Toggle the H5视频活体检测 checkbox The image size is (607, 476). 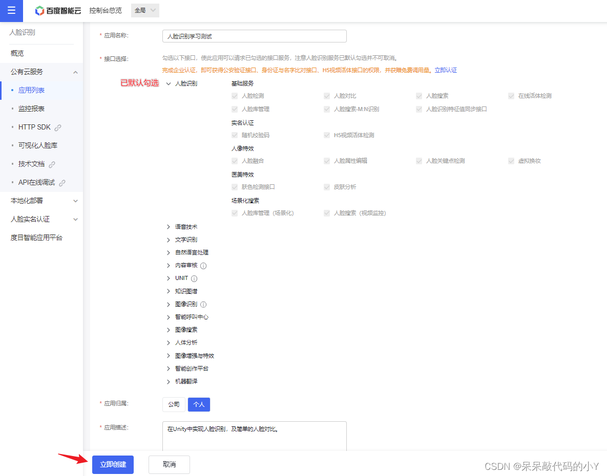(x=327, y=135)
